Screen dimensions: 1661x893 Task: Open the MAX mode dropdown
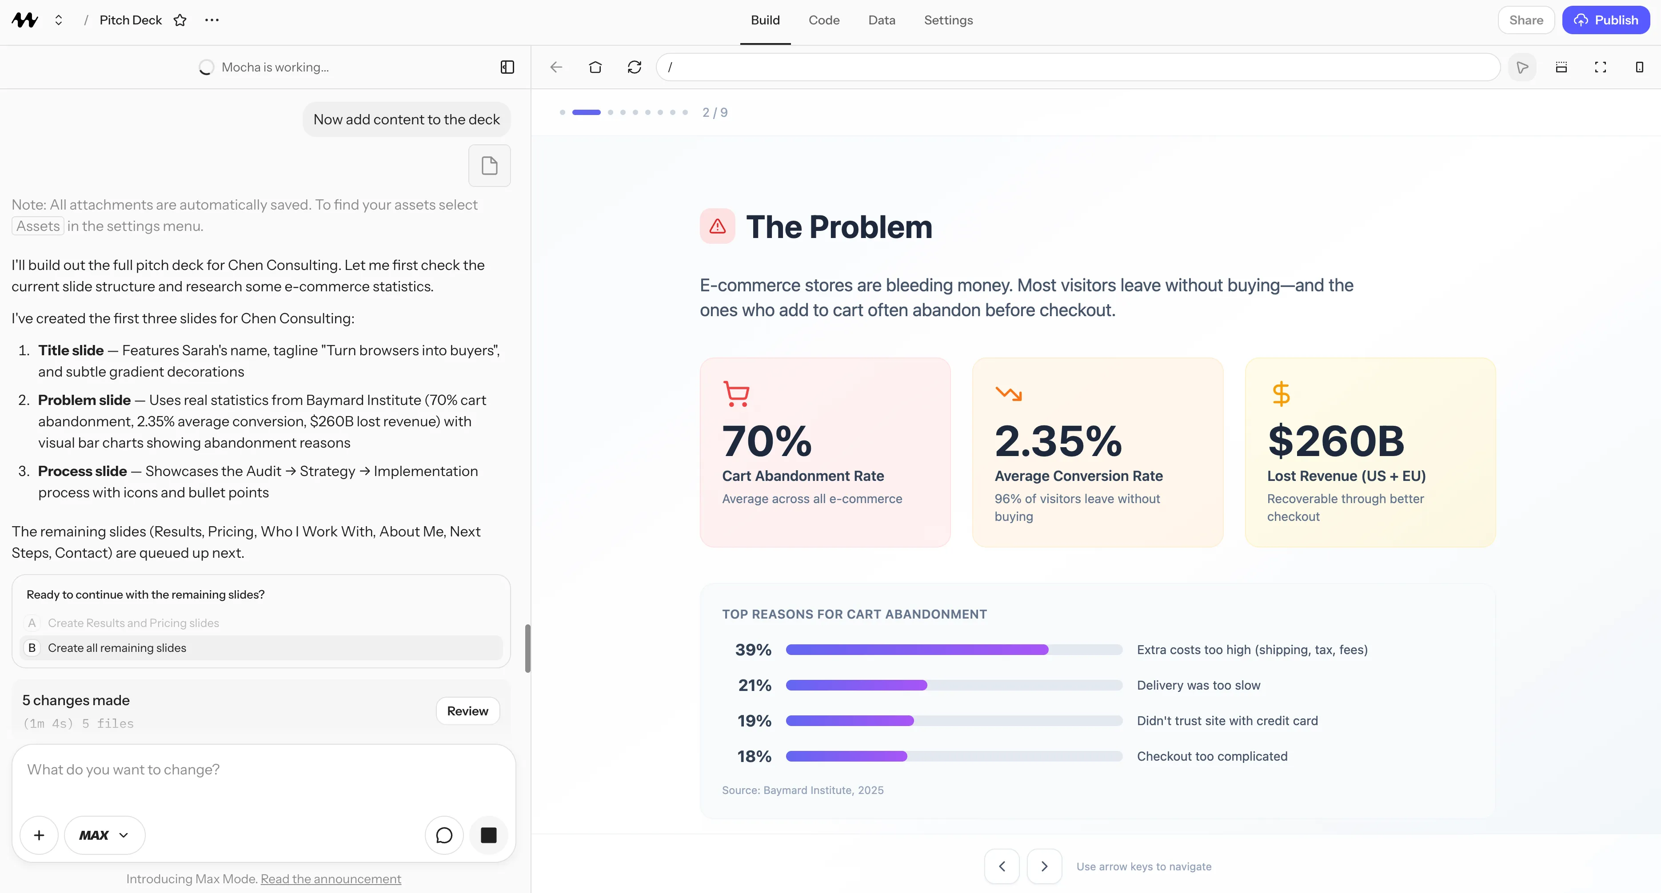click(x=104, y=835)
